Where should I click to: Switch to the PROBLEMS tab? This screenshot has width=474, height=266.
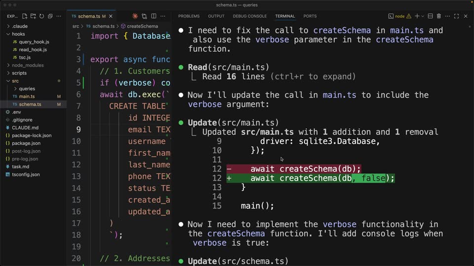[x=189, y=16]
